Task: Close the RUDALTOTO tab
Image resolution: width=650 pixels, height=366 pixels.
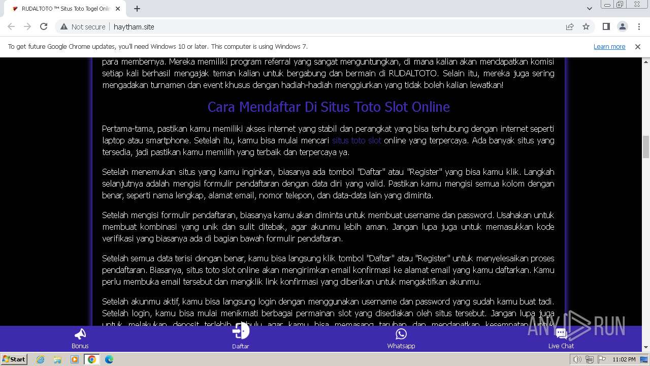Action: 118,9
